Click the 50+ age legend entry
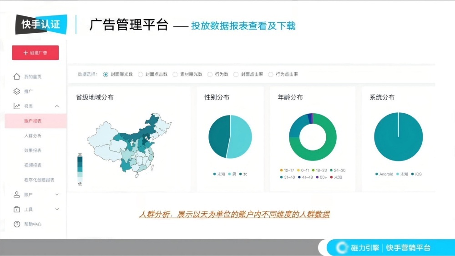This screenshot has height=256, width=455. pyautogui.click(x=322, y=177)
